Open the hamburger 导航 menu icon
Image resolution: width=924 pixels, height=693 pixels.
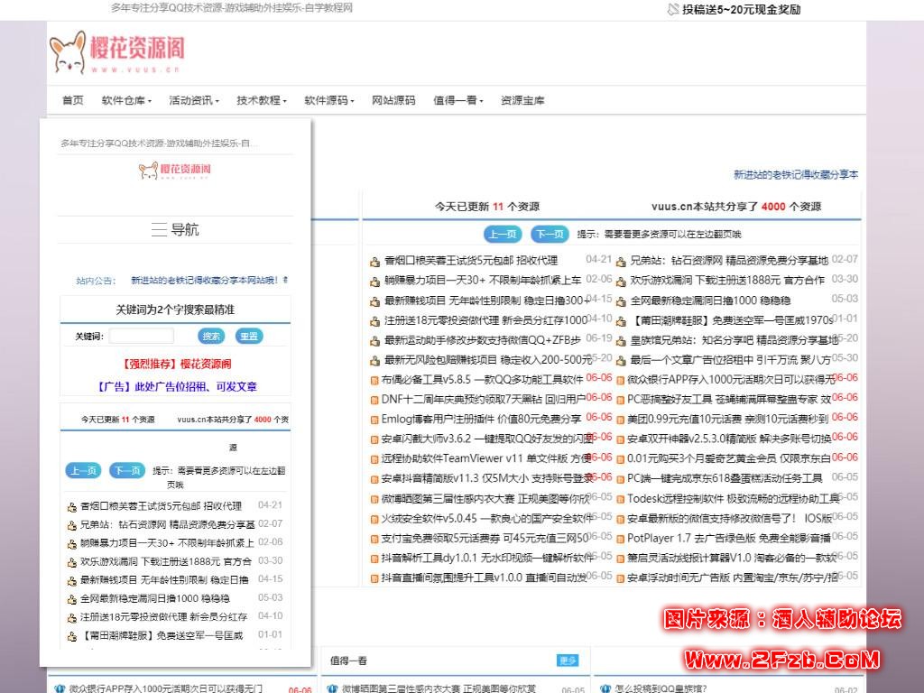(159, 230)
